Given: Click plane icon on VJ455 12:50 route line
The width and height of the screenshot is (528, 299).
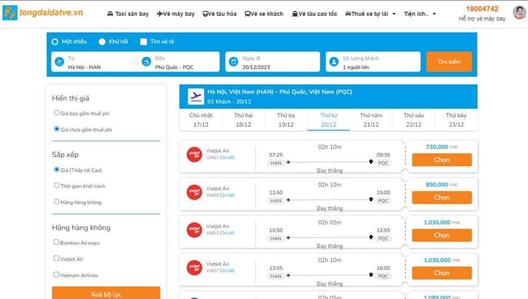Looking at the screenshot, I should point(288,200).
